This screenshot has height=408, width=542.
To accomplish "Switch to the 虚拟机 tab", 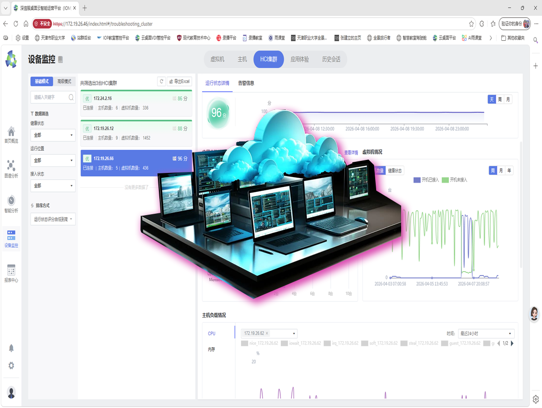I will pyautogui.click(x=217, y=59).
